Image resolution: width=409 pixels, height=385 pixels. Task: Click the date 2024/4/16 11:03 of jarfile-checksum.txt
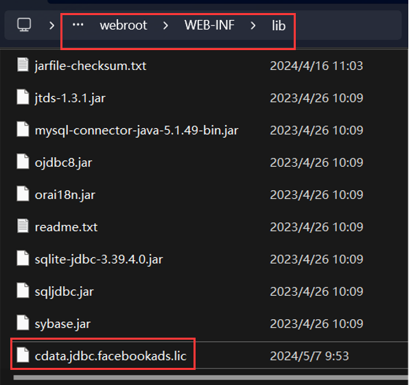(316, 66)
